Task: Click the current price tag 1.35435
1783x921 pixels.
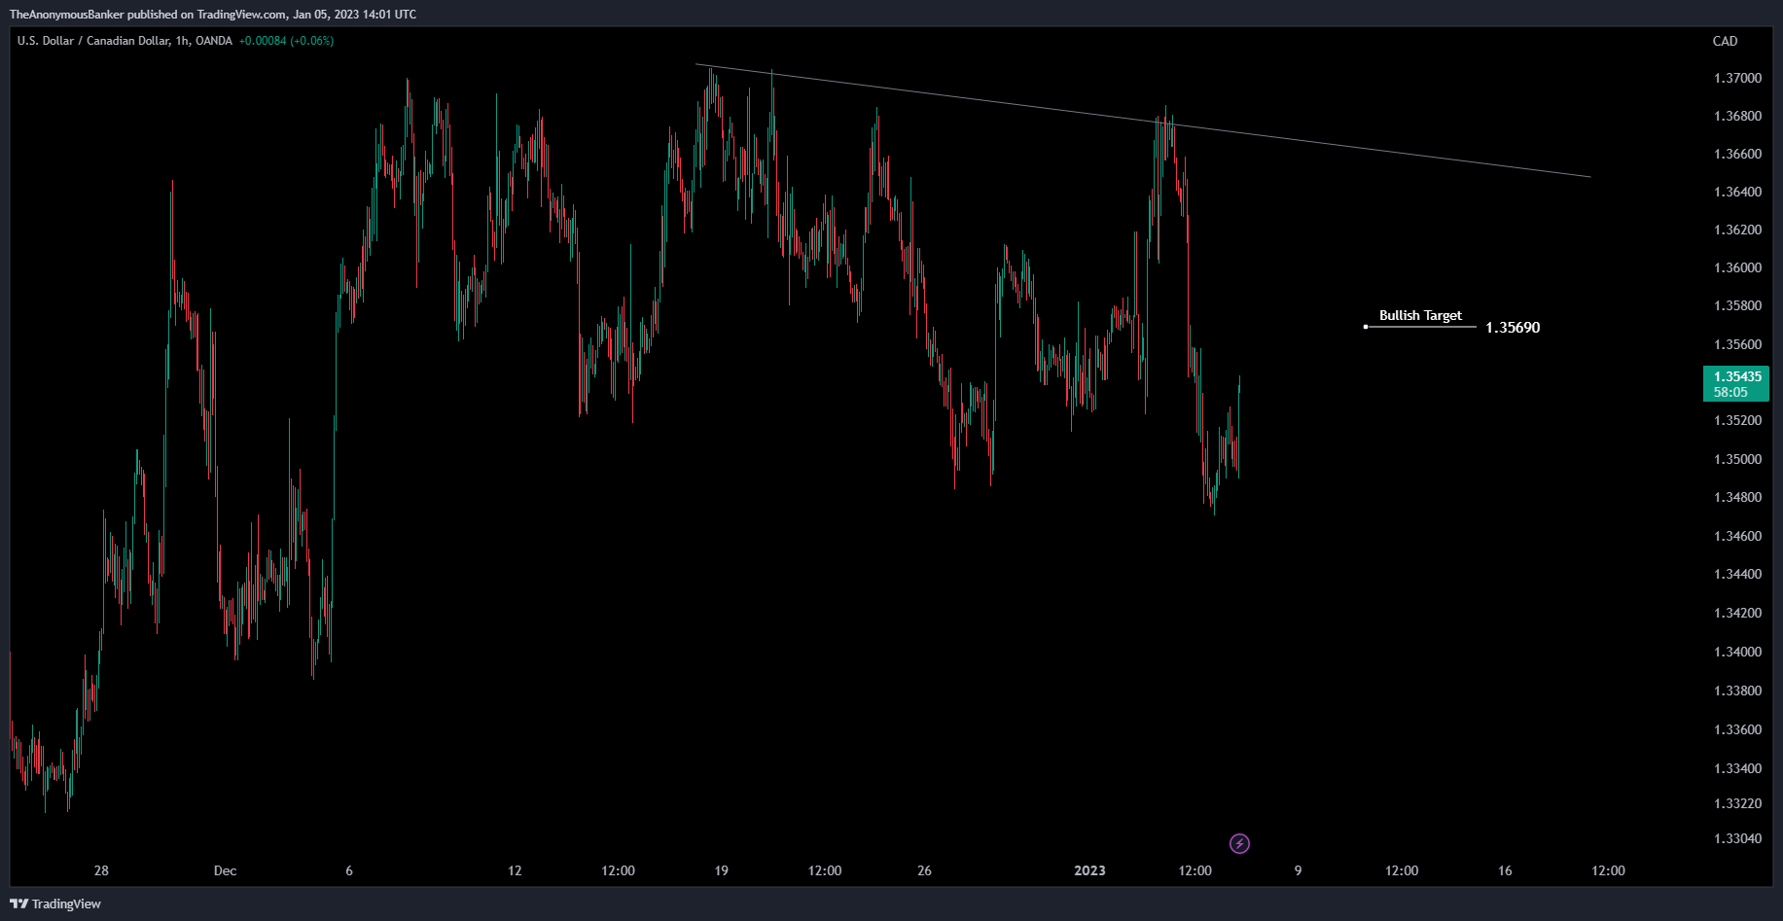Action: point(1736,383)
